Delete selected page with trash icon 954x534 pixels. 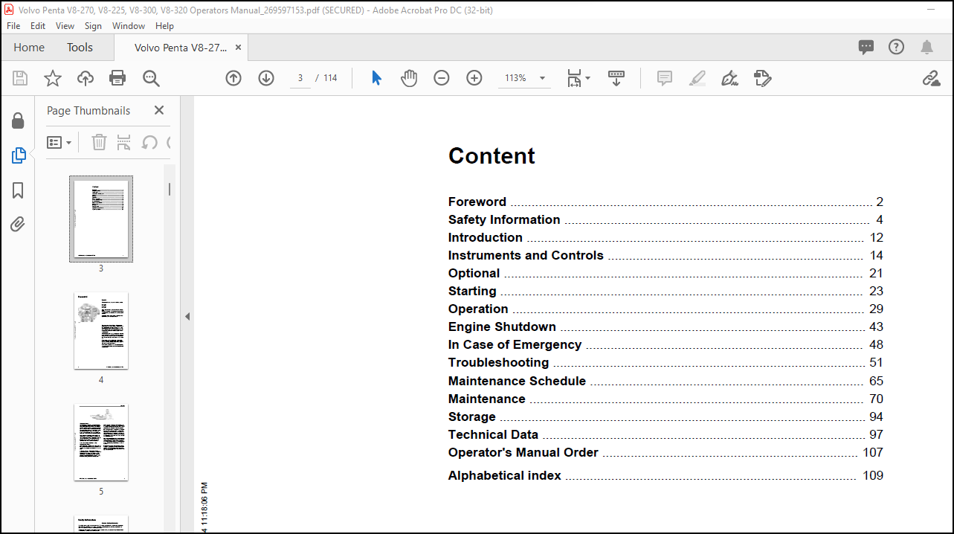[99, 142]
